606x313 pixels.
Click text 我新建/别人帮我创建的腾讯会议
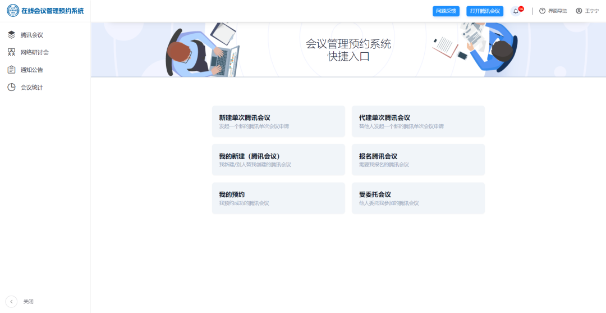(255, 165)
